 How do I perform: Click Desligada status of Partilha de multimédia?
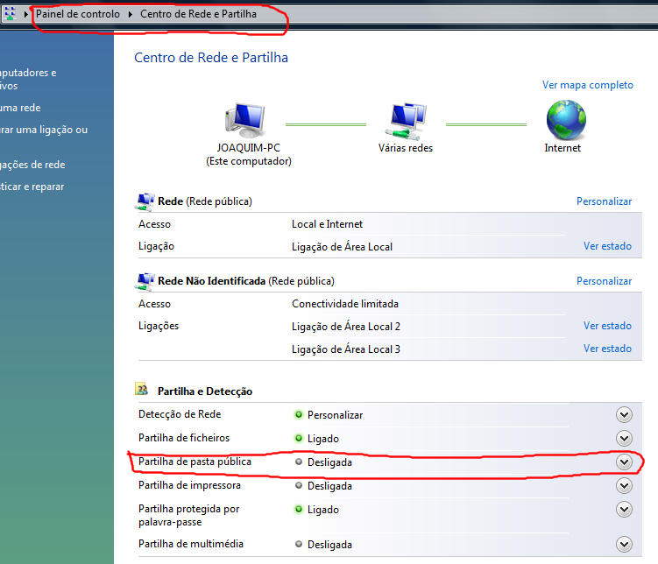pos(329,544)
